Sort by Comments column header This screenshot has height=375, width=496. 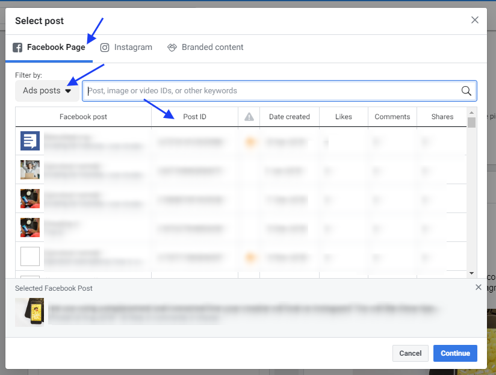pyautogui.click(x=392, y=117)
